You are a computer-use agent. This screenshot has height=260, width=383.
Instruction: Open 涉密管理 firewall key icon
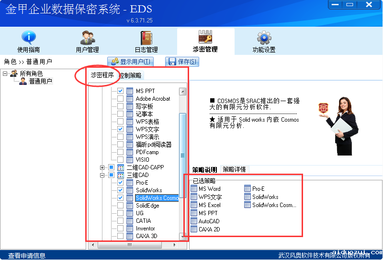point(205,37)
